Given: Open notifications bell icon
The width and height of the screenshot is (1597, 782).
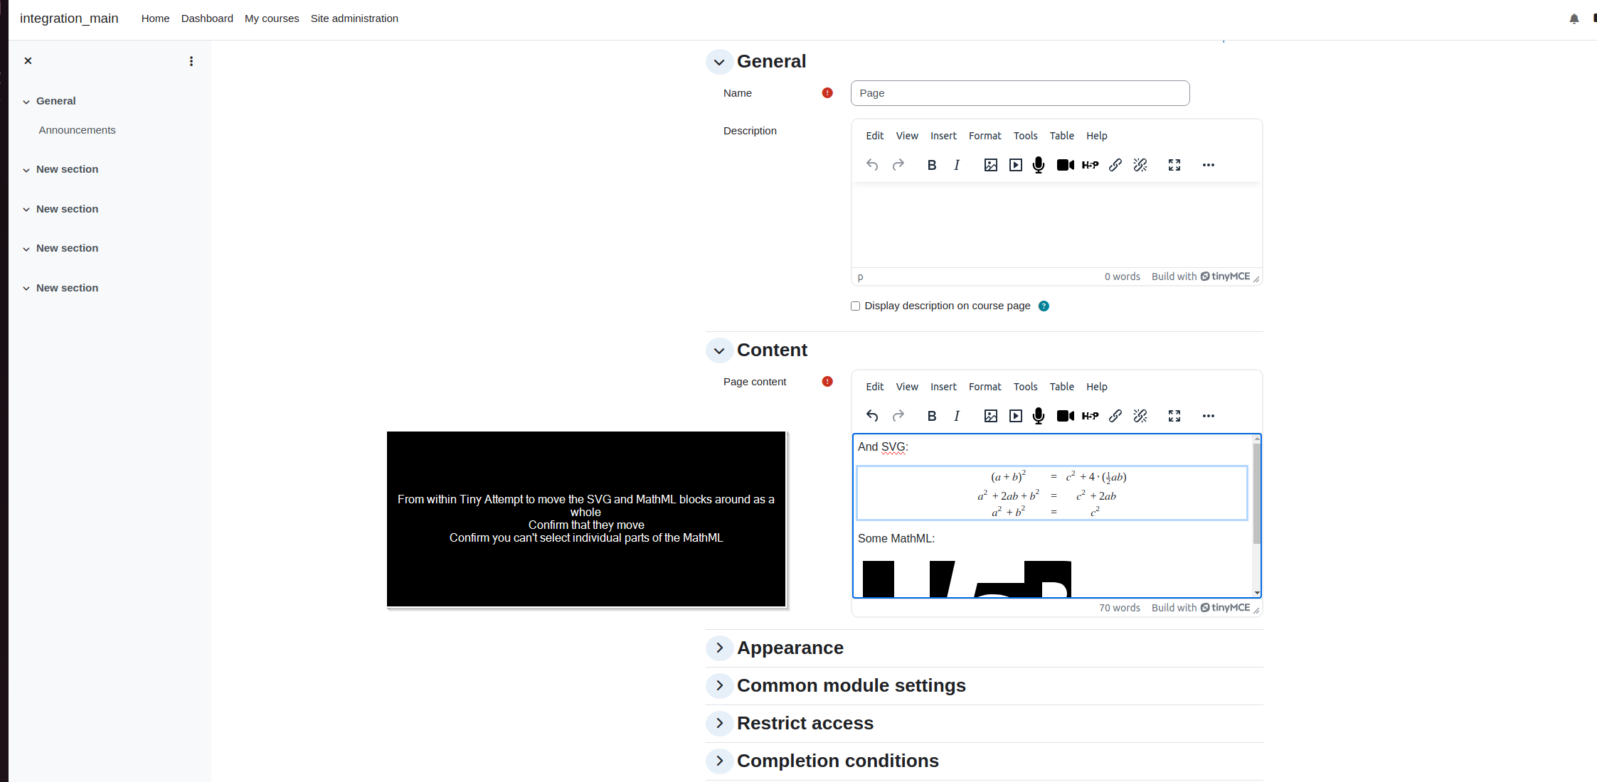Looking at the screenshot, I should click(1574, 18).
